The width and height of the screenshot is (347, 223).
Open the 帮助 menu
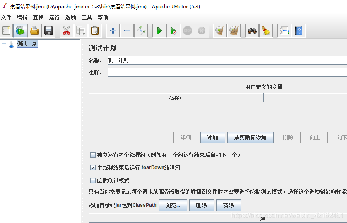103,17
